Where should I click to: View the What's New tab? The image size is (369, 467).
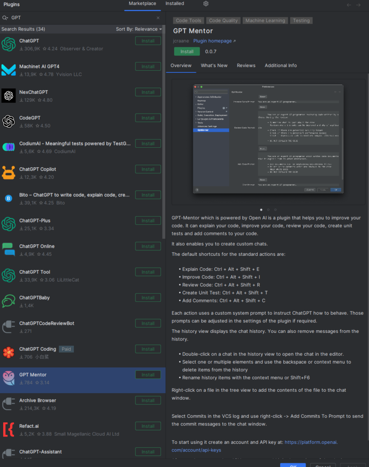[x=214, y=65]
